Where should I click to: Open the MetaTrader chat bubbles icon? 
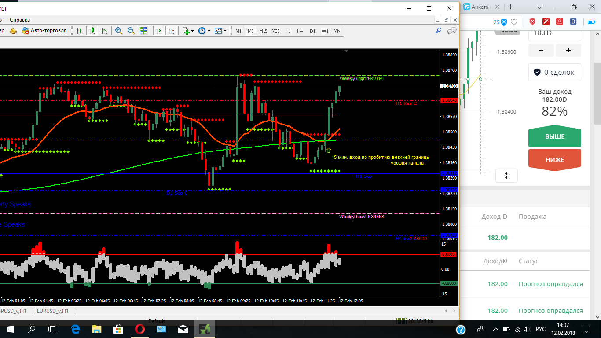(451, 31)
